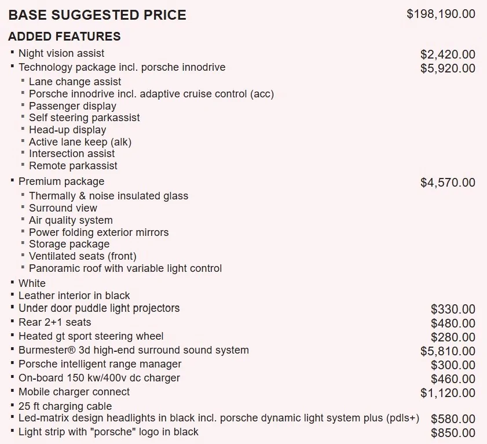
Task: Click the Base Suggested Price heading
Action: tap(97, 15)
